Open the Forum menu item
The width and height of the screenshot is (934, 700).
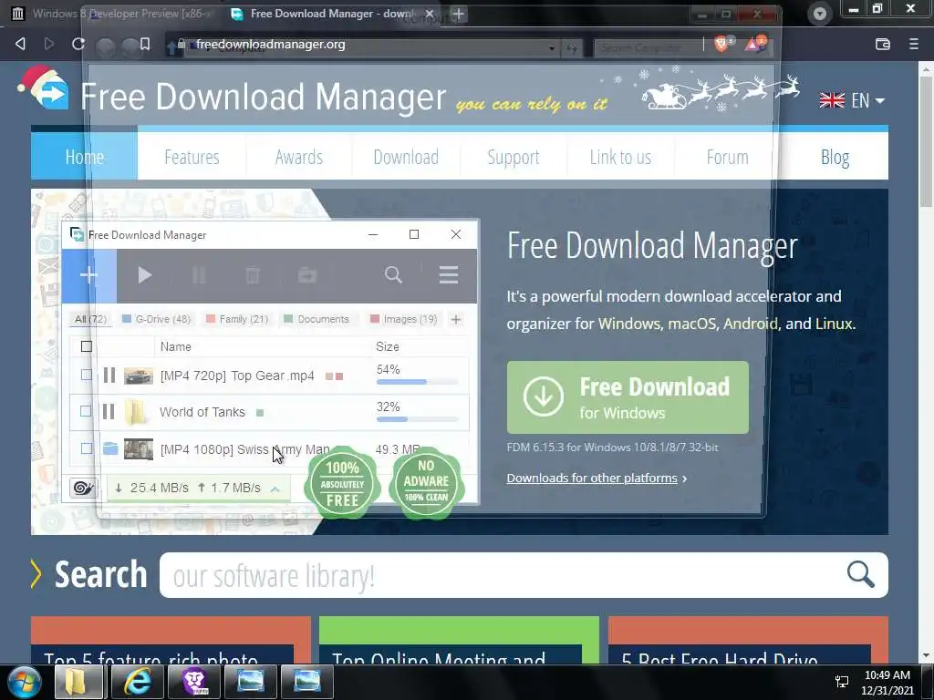click(x=727, y=157)
